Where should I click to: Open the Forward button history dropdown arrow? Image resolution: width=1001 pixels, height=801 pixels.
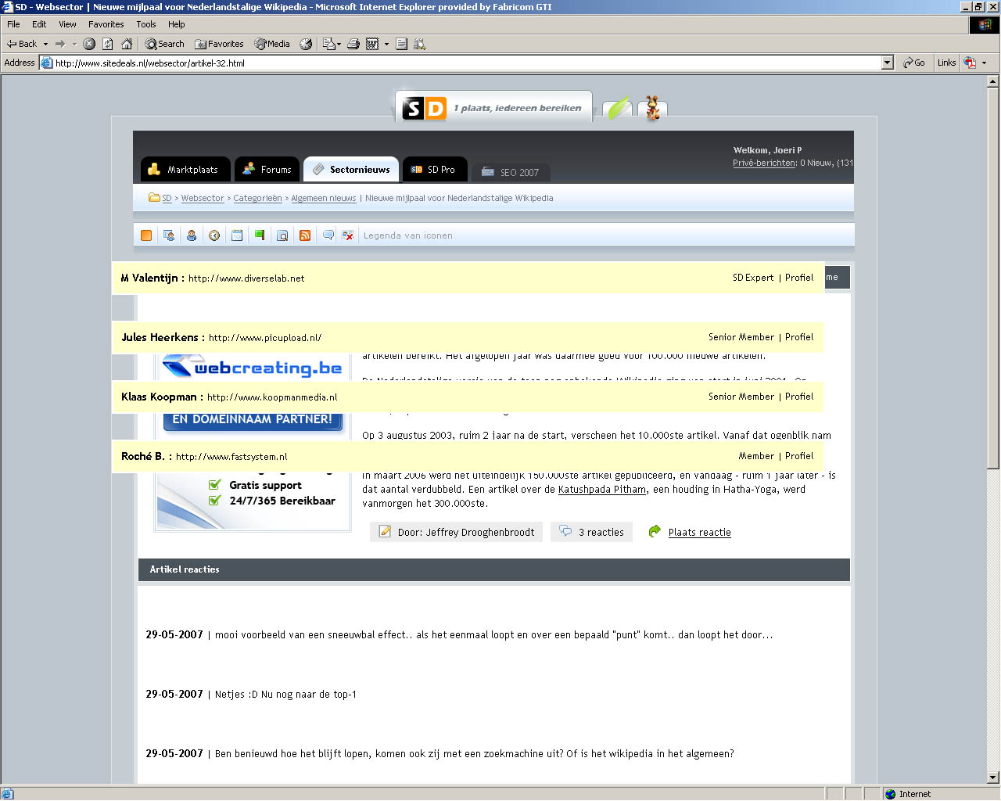[x=74, y=44]
